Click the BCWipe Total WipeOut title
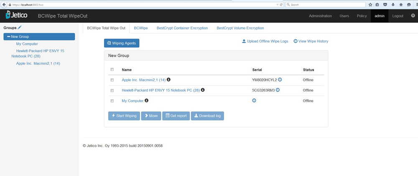This screenshot has width=418, height=176. [x=63, y=16]
